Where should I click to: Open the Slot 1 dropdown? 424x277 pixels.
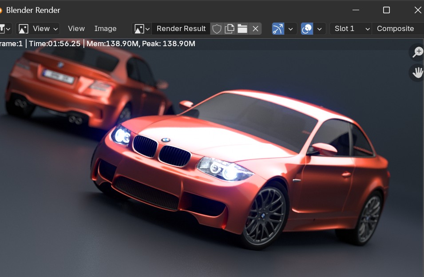[351, 29]
